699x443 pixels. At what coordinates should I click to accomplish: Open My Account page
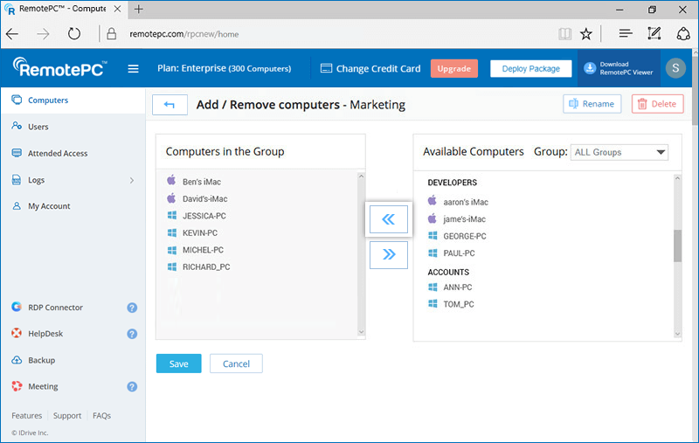[x=49, y=206]
